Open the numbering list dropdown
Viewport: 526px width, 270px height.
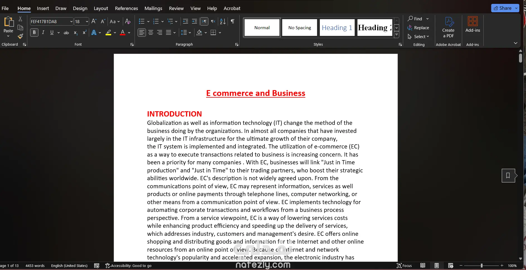(162, 21)
